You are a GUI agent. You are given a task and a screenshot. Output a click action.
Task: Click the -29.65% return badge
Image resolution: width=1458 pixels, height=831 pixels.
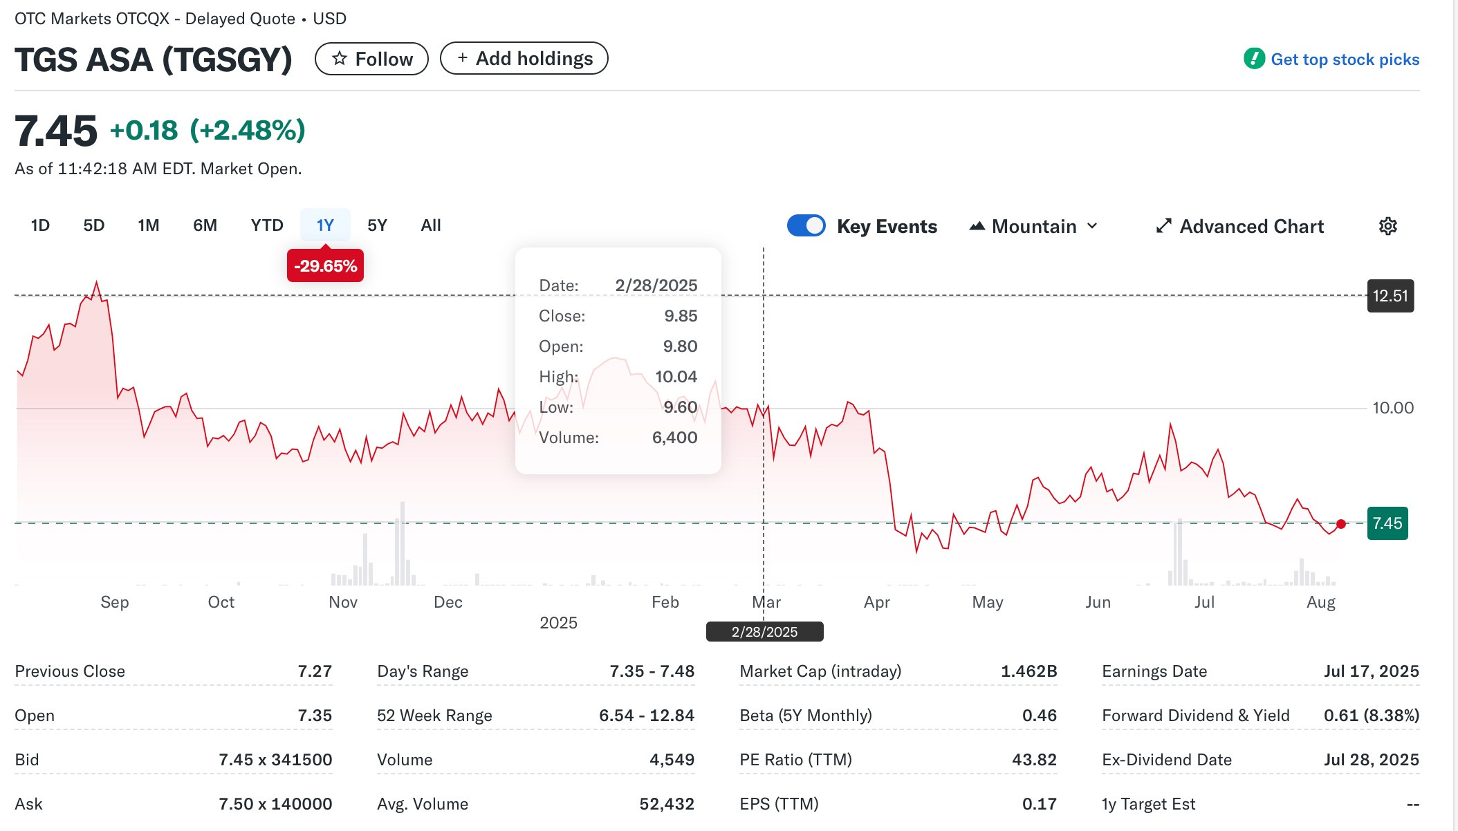click(325, 266)
